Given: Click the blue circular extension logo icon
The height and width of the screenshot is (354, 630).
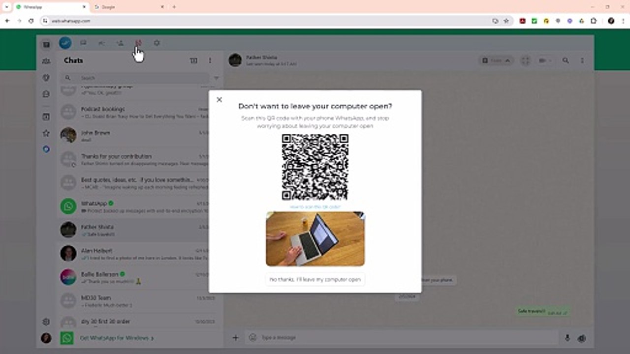Looking at the screenshot, I should (65, 43).
